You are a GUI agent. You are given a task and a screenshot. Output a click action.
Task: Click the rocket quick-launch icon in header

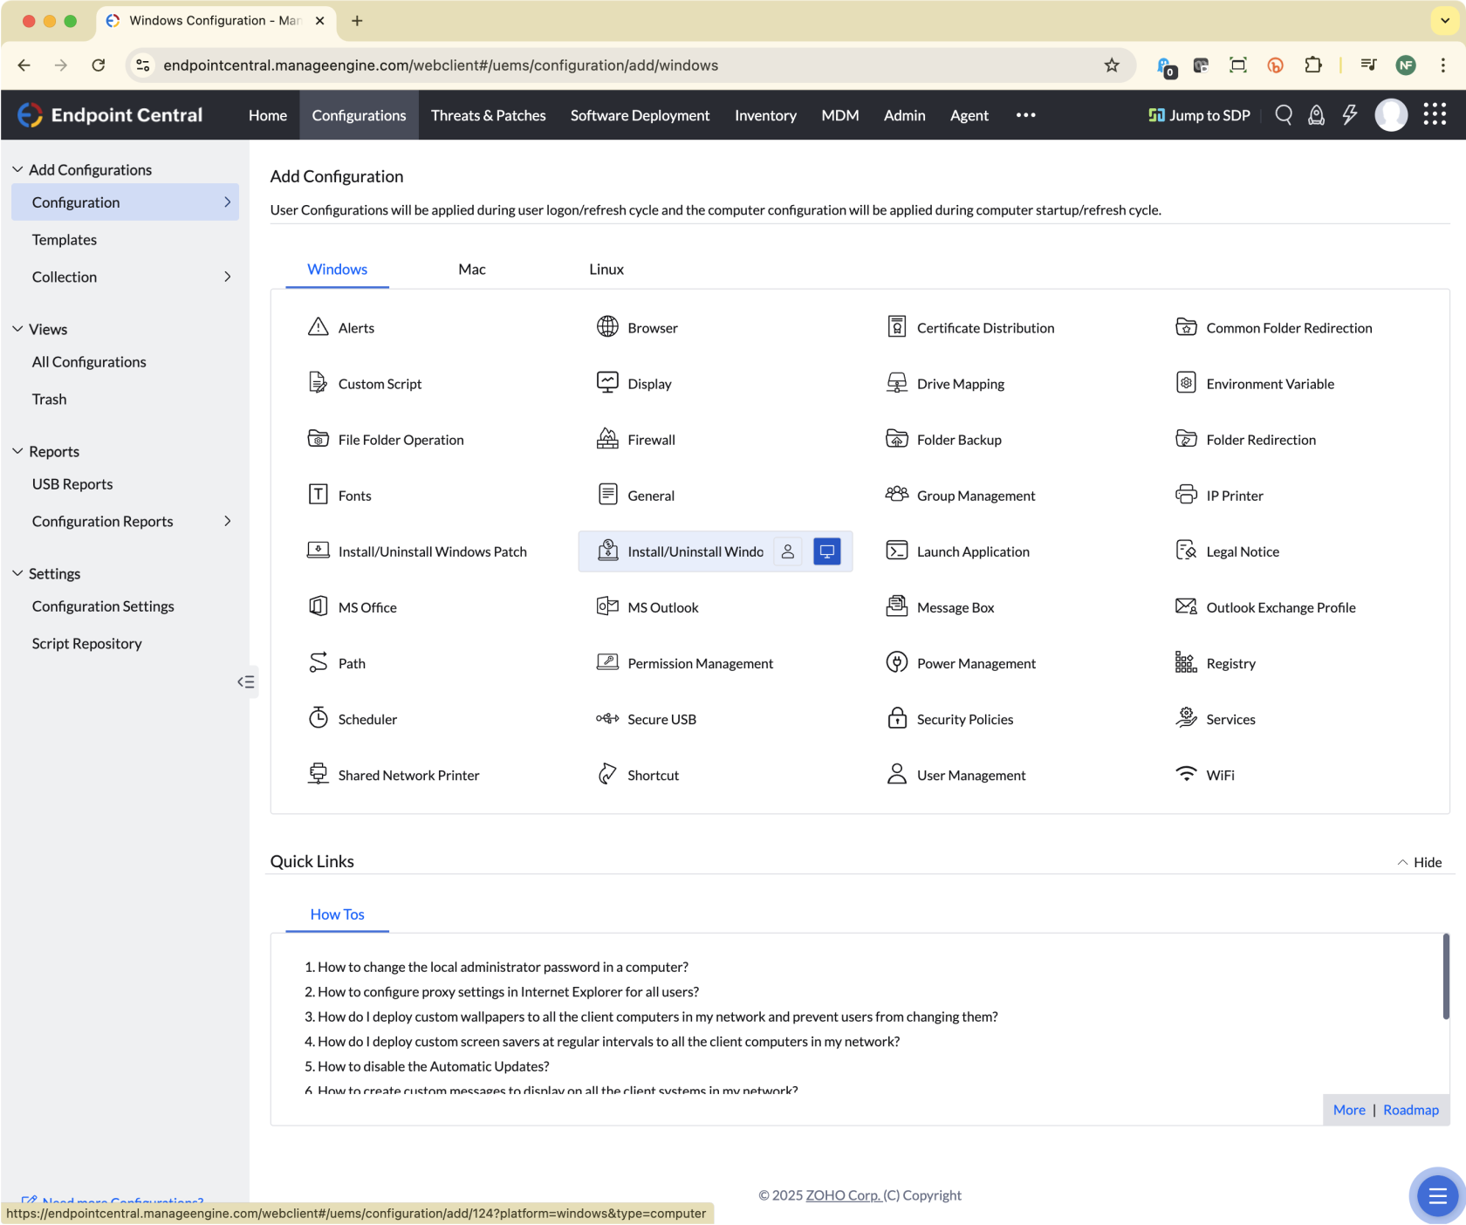tap(1317, 115)
